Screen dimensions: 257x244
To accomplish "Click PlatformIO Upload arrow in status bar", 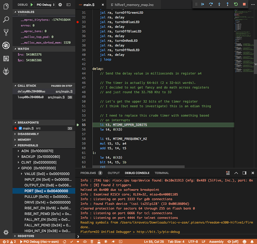I will [x=78, y=241].
